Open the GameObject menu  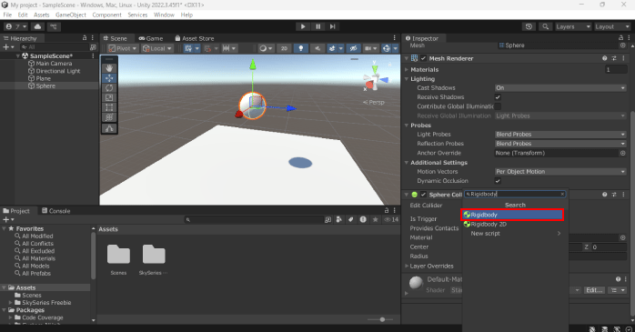point(71,15)
